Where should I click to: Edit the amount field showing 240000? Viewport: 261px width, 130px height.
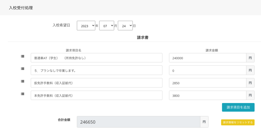point(207,58)
